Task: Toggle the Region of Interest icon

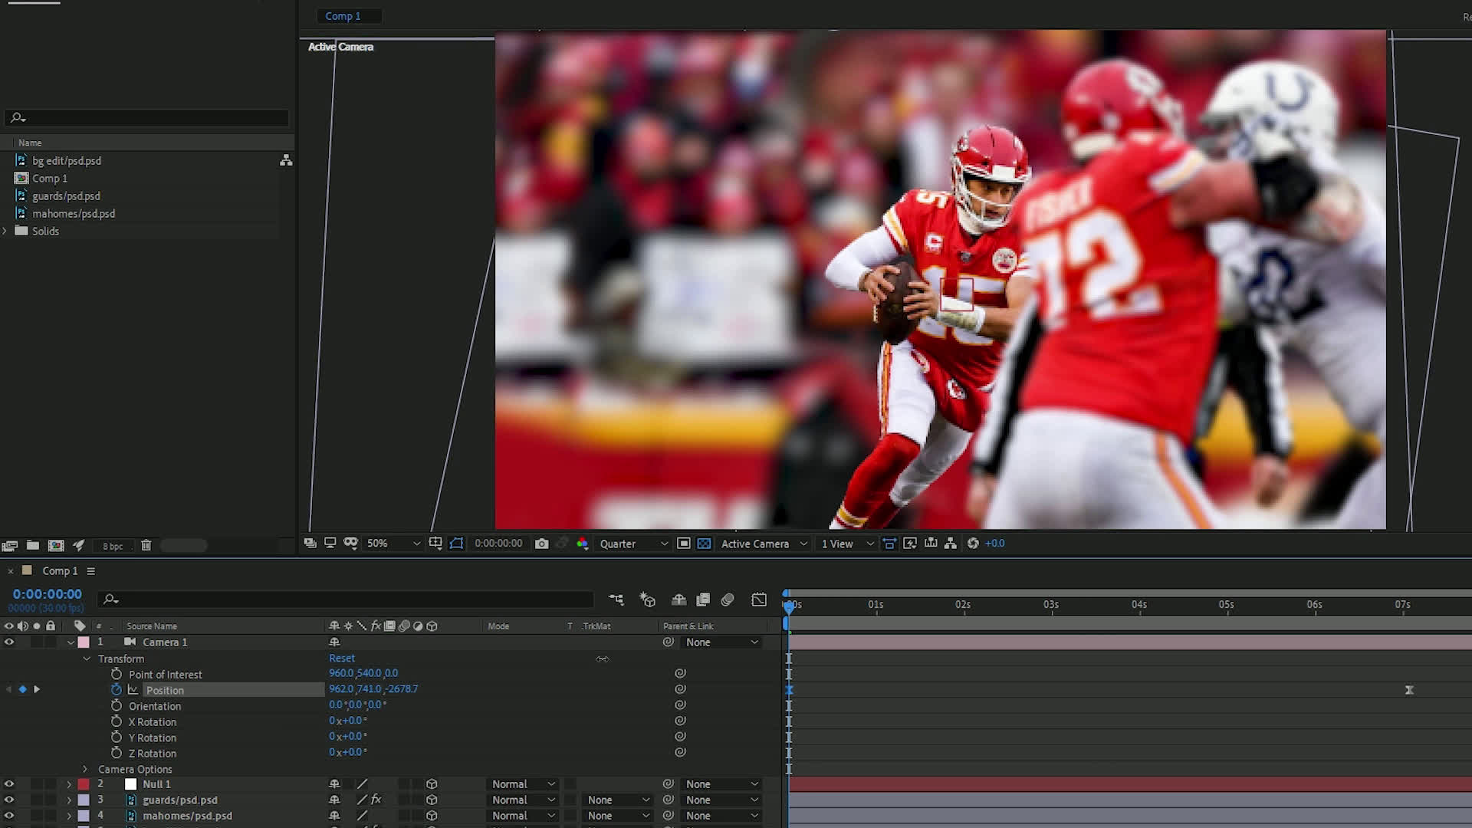Action: pyautogui.click(x=684, y=544)
